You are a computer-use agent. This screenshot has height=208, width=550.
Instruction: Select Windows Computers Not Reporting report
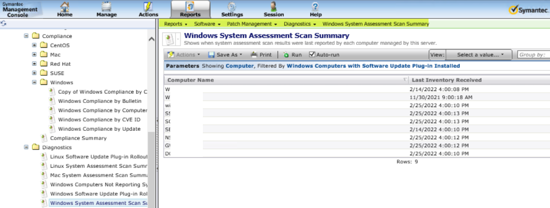point(99,185)
